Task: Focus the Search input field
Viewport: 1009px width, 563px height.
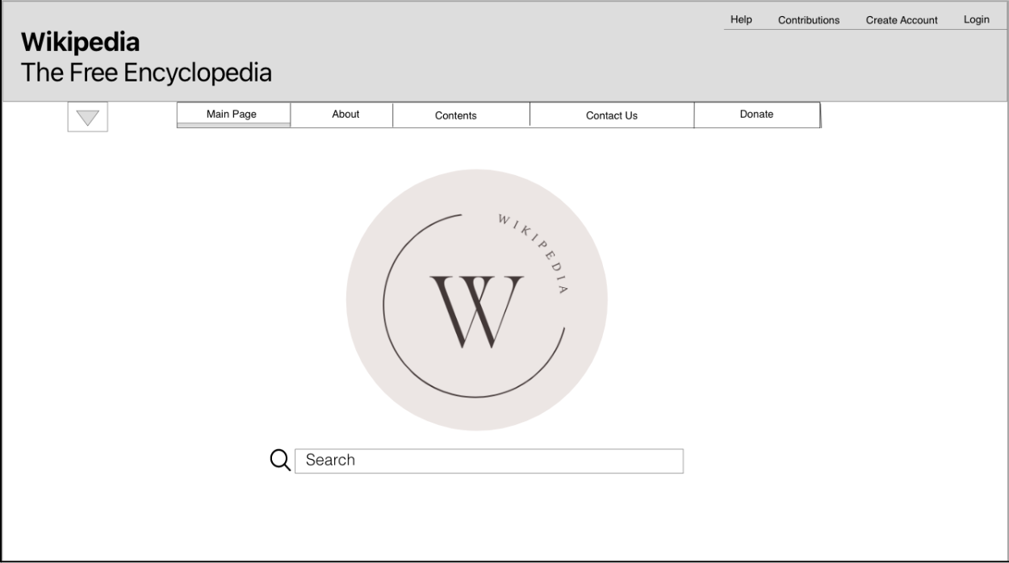Action: point(489,461)
